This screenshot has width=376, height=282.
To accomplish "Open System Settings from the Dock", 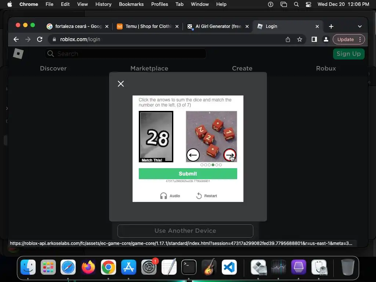I will [x=149, y=267].
